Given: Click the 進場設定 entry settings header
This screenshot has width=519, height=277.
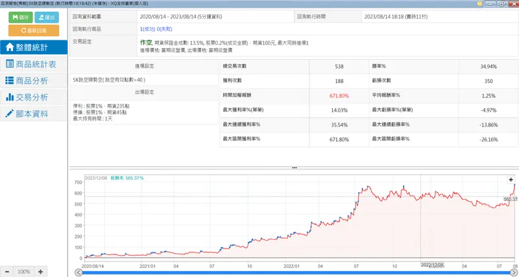Looking at the screenshot, I should point(144,66).
